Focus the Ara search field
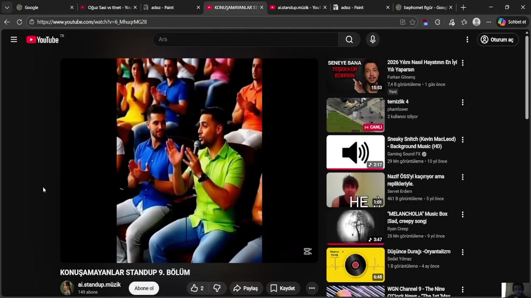 [246, 39]
